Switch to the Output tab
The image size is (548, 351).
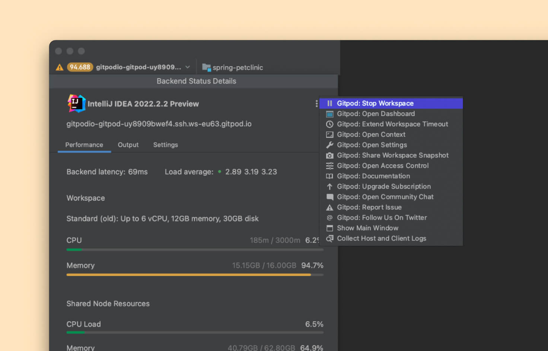pos(128,145)
